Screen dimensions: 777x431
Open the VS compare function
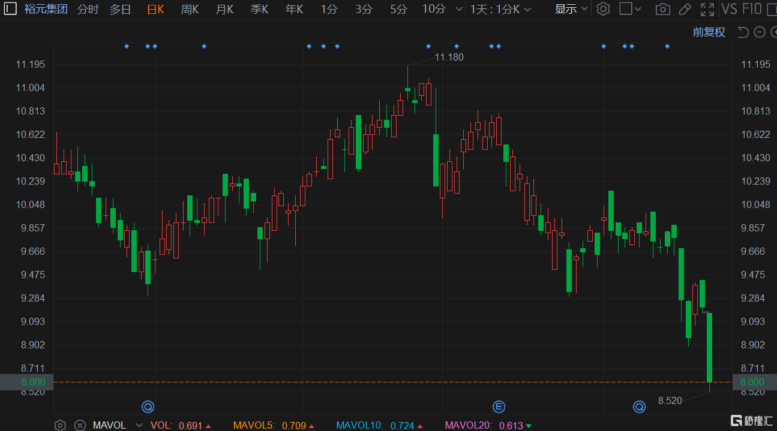(729, 9)
